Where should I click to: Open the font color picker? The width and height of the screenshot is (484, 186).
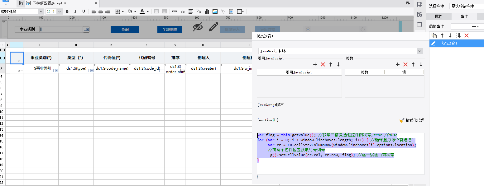(x=144, y=12)
